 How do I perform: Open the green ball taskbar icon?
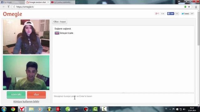click(67, 109)
